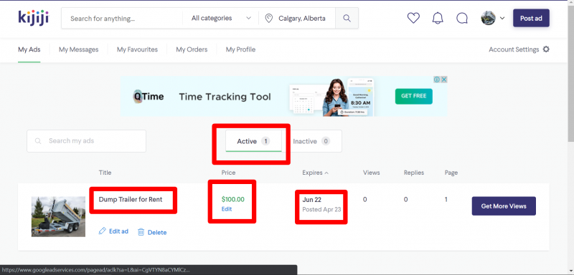Click the dump trailer thumbnail image
Image resolution: width=574 pixels, height=275 pixels.
click(58, 216)
